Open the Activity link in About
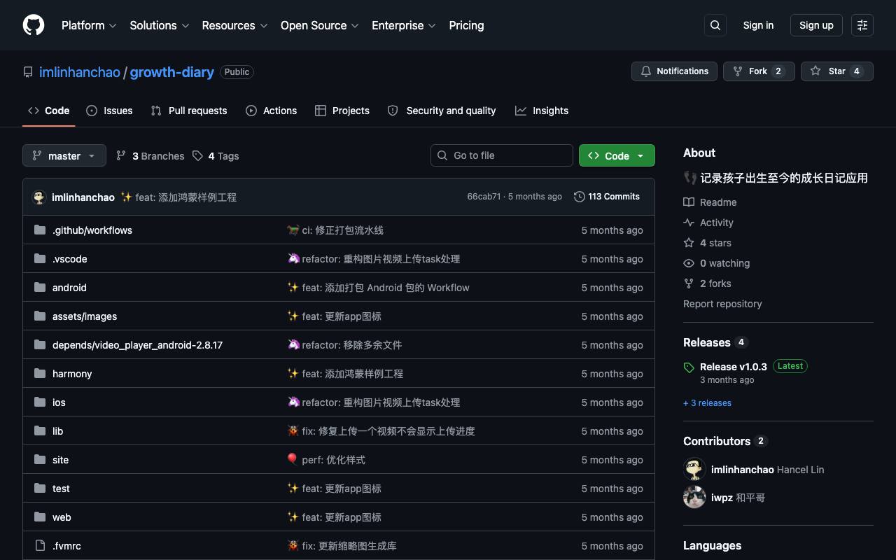896x560 pixels. click(708, 223)
